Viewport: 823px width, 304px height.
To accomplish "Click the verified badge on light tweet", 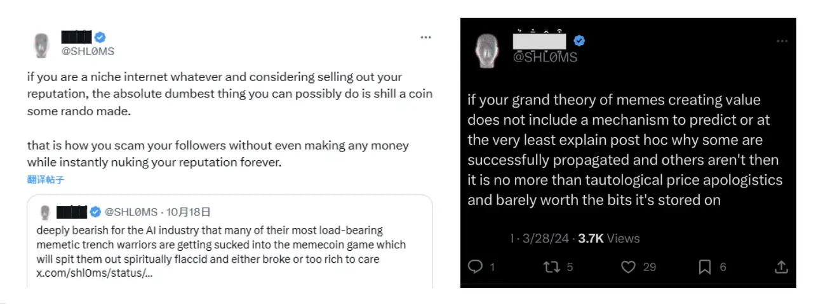I will click(100, 37).
